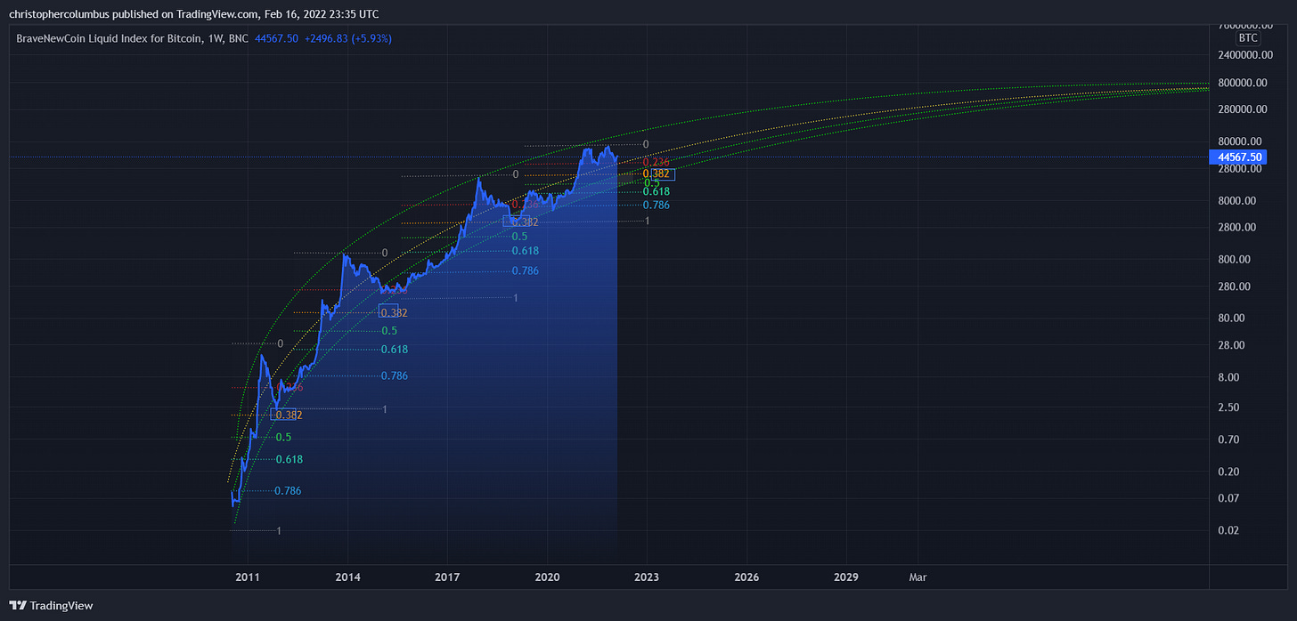Viewport: 1297px width, 621px height.
Task: Select the 0.786 blue retracement label
Action: coord(656,205)
